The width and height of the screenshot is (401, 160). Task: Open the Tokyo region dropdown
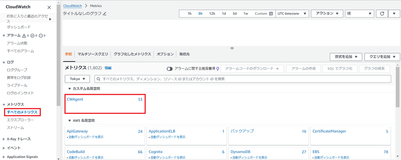tap(77, 79)
